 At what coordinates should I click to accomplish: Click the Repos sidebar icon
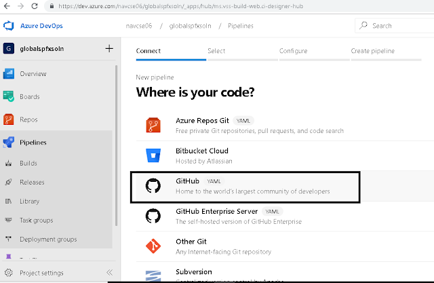tap(9, 119)
